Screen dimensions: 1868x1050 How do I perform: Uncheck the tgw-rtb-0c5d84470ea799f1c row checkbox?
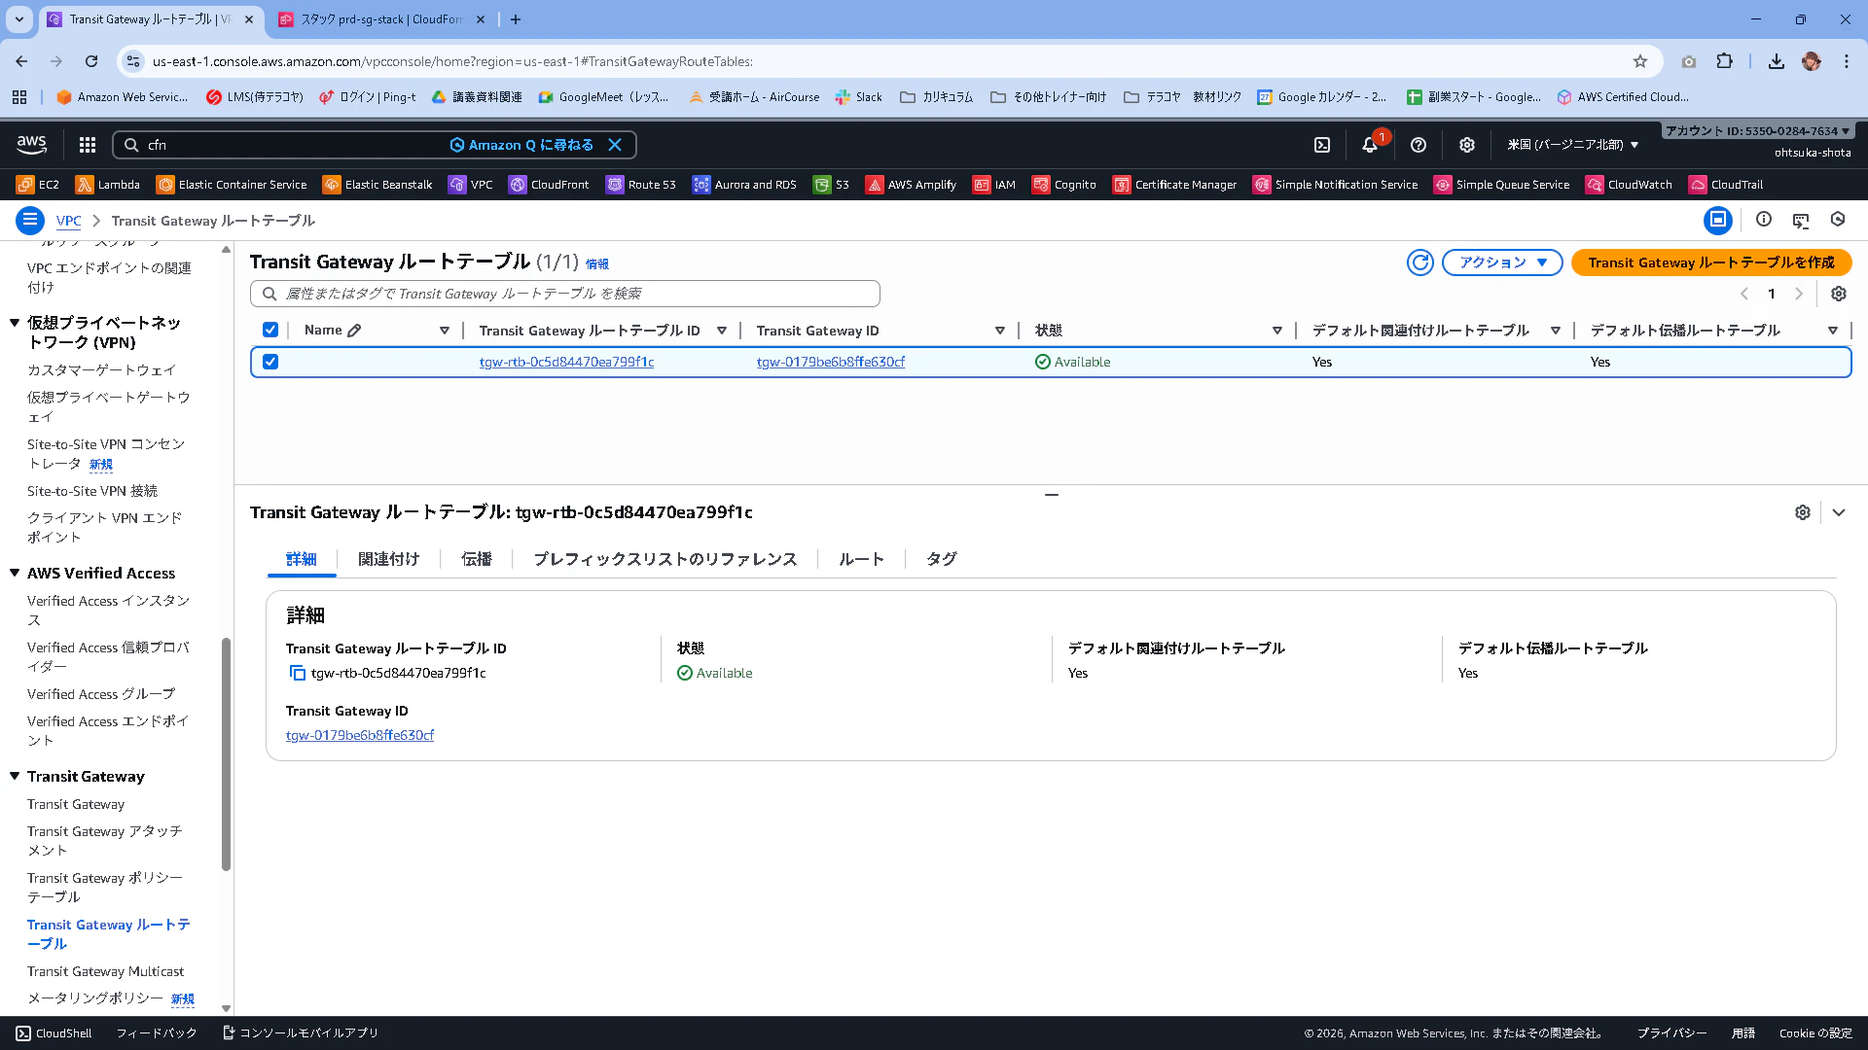[270, 362]
